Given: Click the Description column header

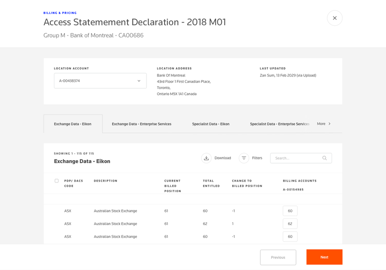Looking at the screenshot, I should click(105, 181).
